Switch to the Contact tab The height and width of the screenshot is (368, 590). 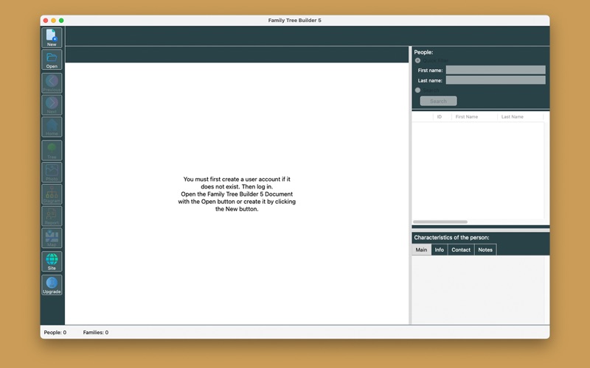coord(461,250)
